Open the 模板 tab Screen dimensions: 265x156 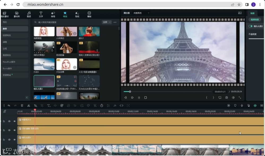pos(89,15)
